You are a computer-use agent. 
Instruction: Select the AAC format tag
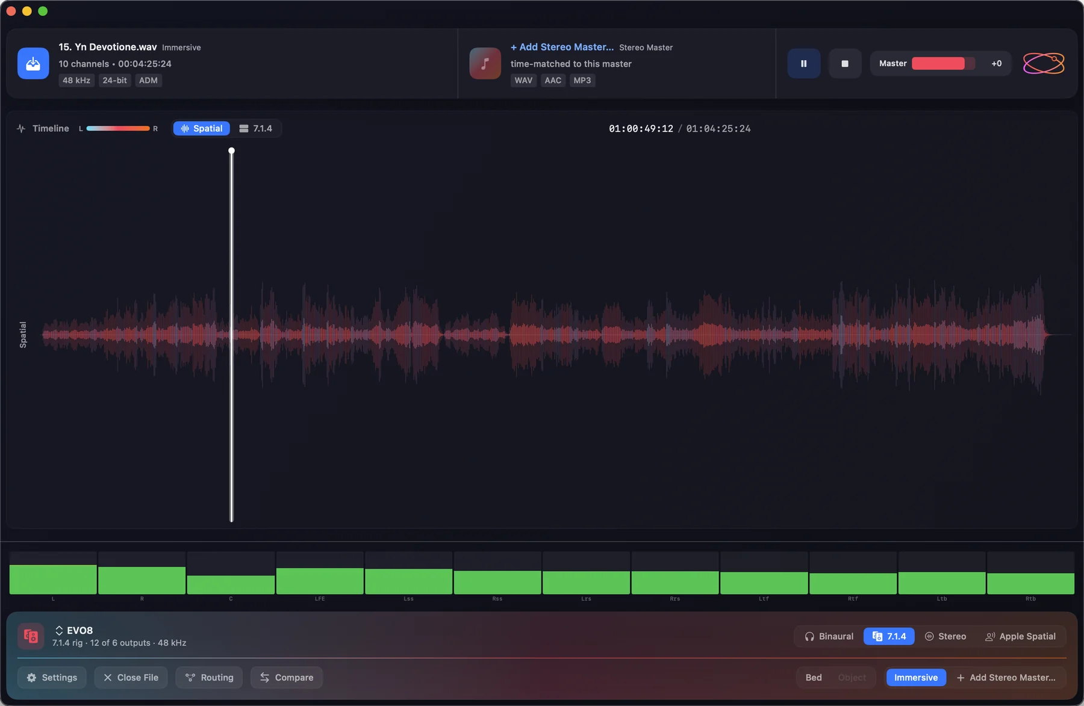553,80
